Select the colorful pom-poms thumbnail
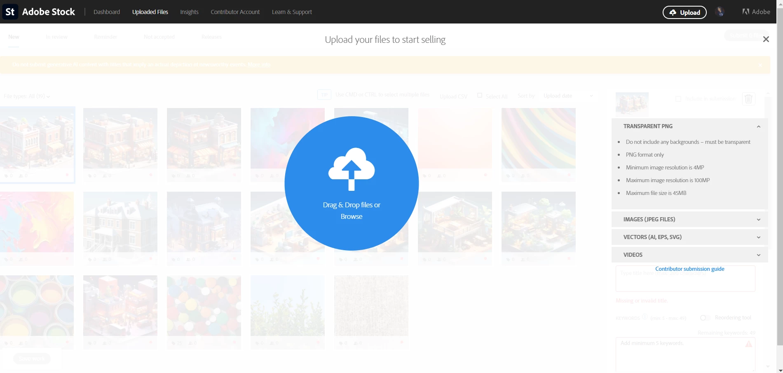Screen dimensions: 783x373 pos(204,306)
